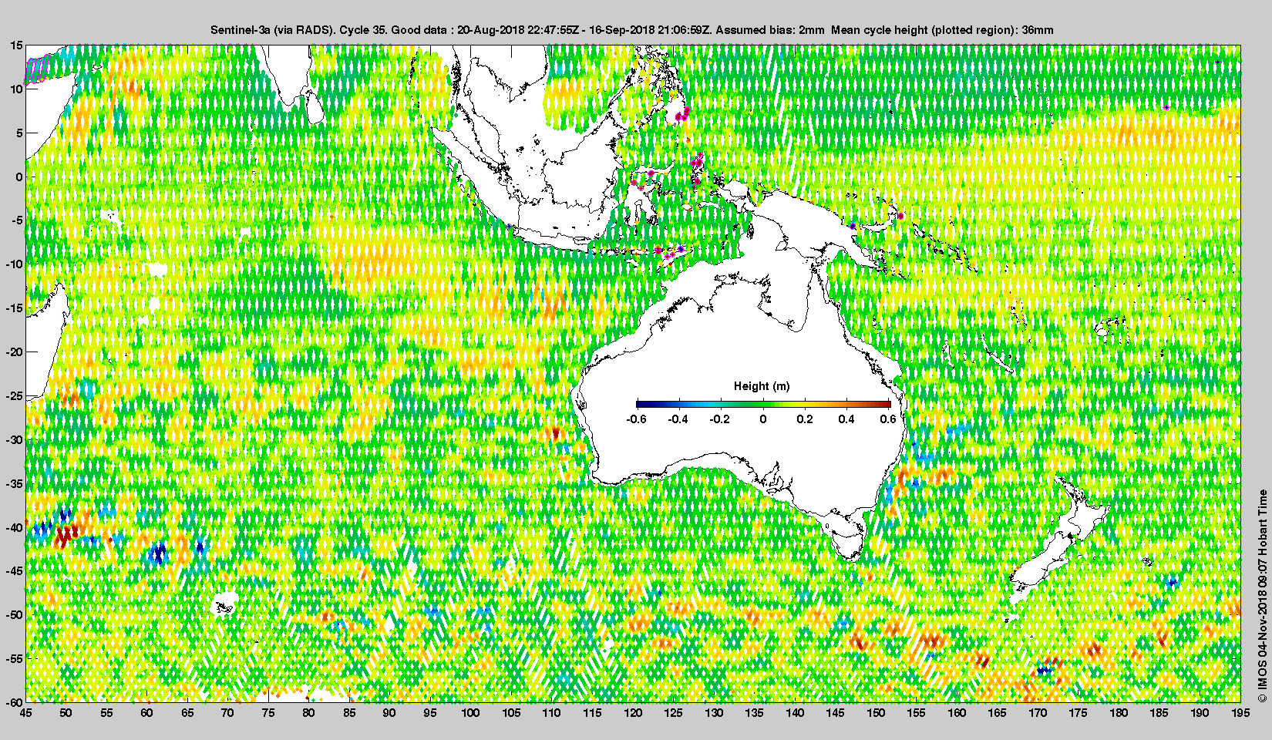This screenshot has width=1272, height=740.
Task: Click the 'Height (m)' colorbar label
Action: (762, 386)
